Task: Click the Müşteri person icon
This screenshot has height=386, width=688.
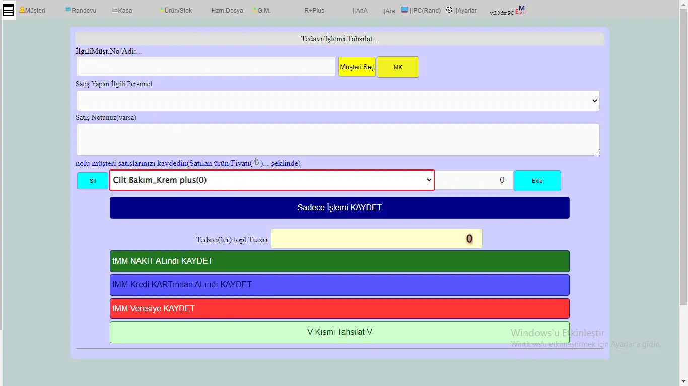Action: tap(22, 10)
